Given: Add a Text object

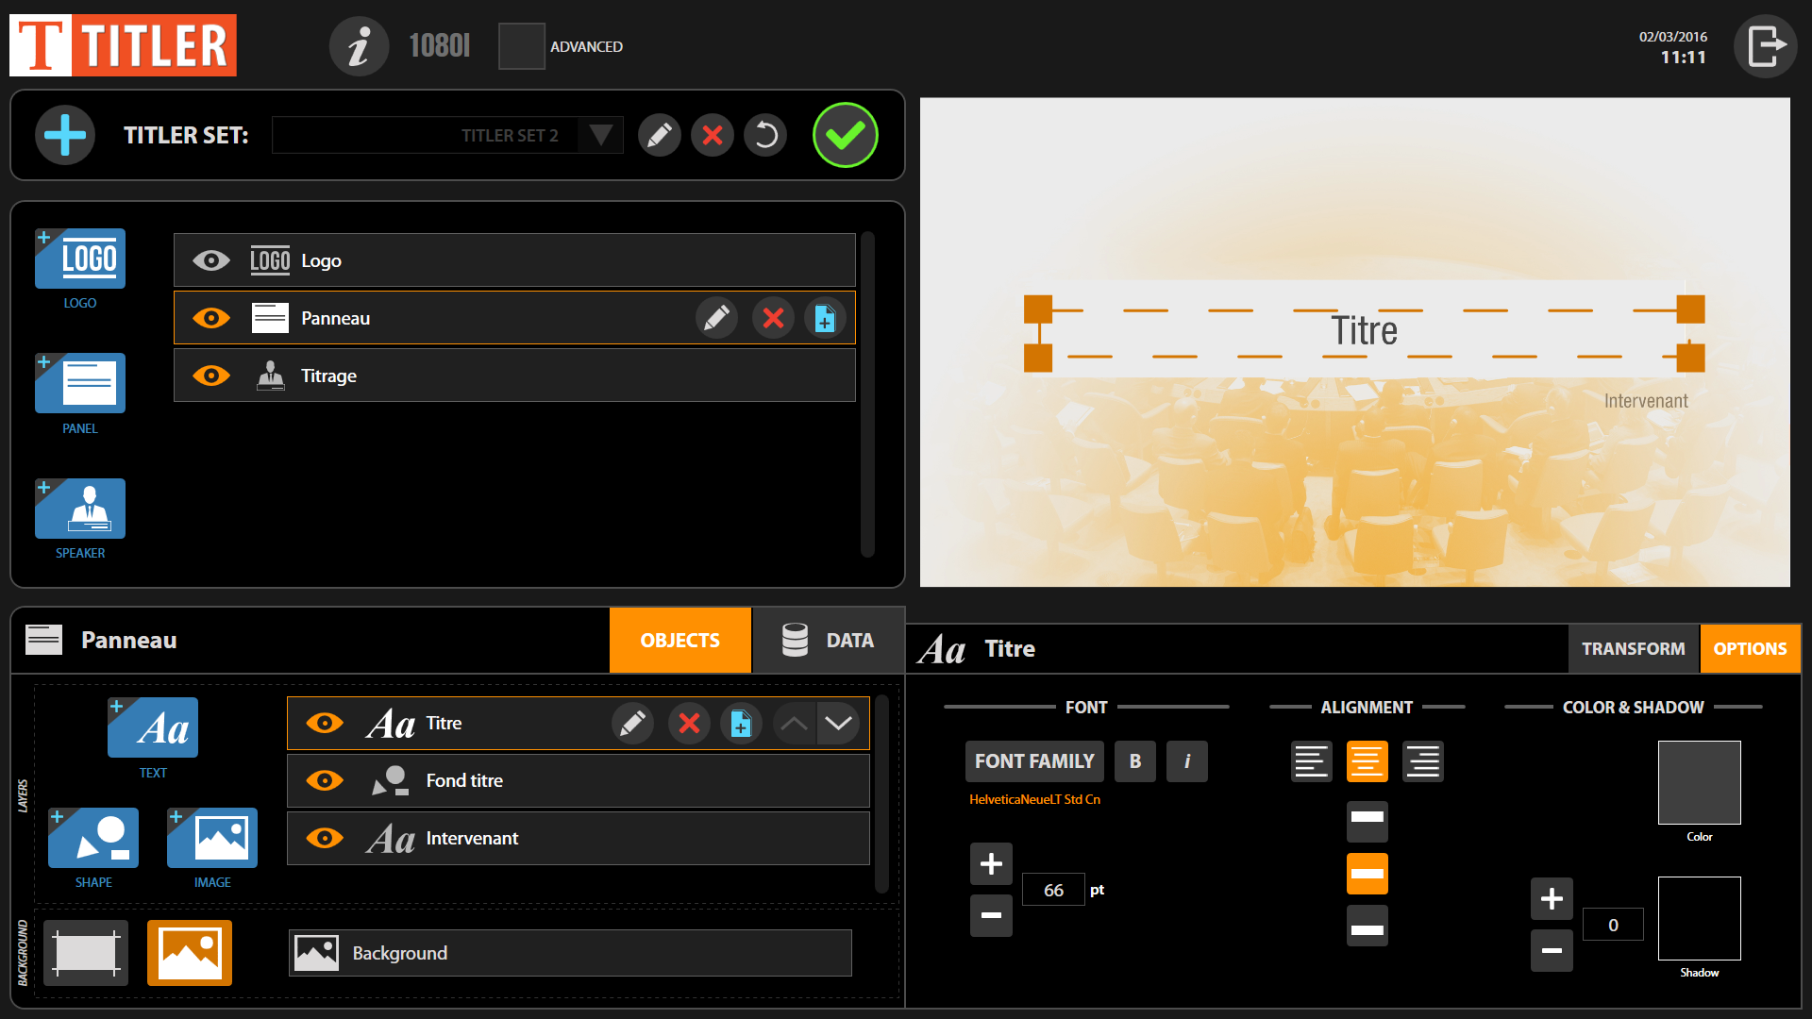Looking at the screenshot, I should (x=153, y=727).
